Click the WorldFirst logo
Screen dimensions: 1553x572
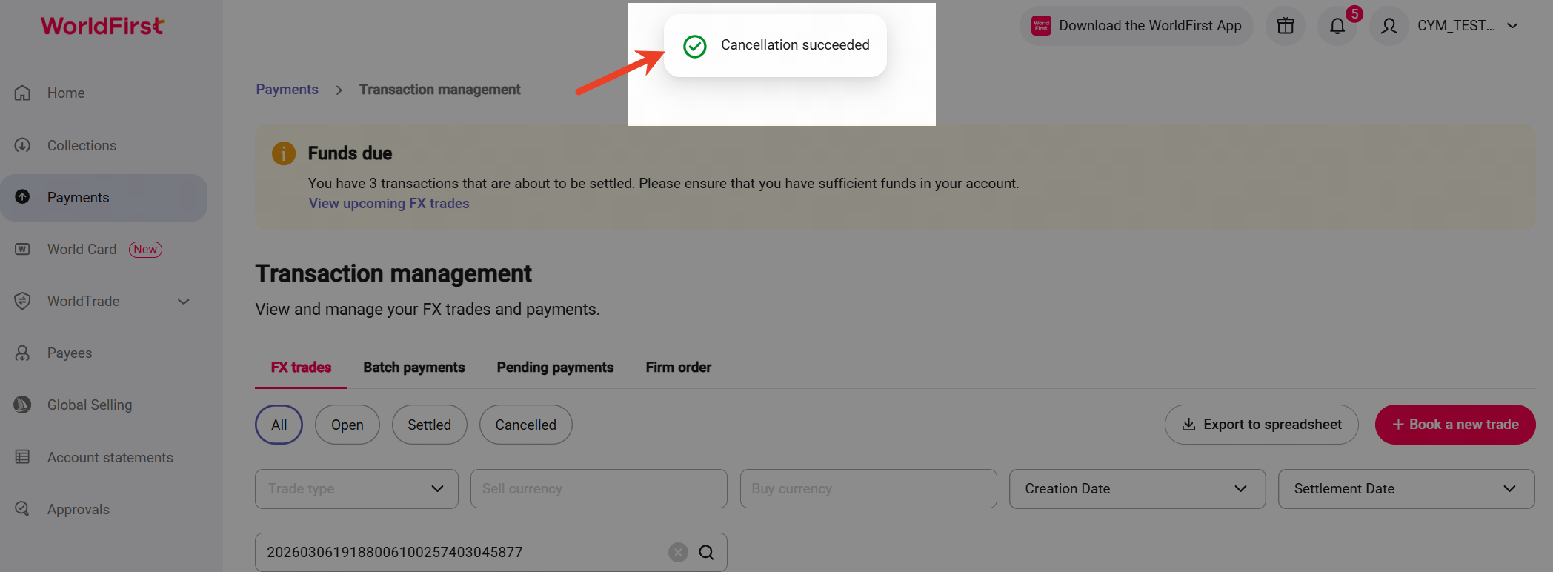[102, 26]
